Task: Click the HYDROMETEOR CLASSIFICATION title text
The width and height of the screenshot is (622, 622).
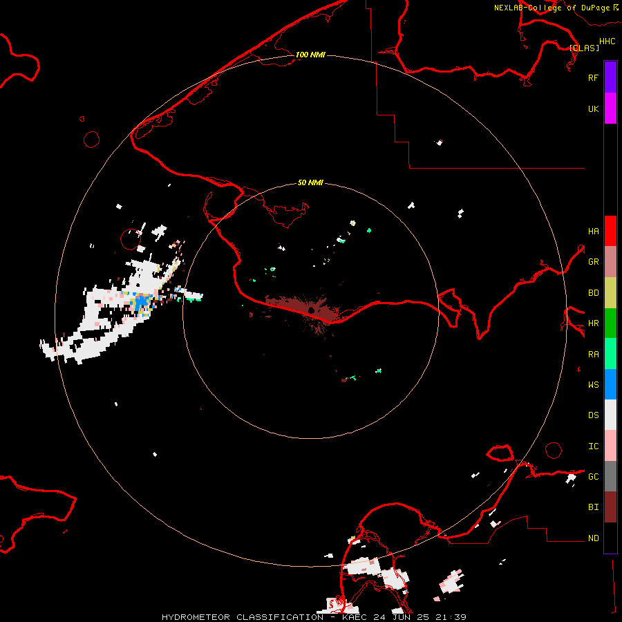Action: 243,617
